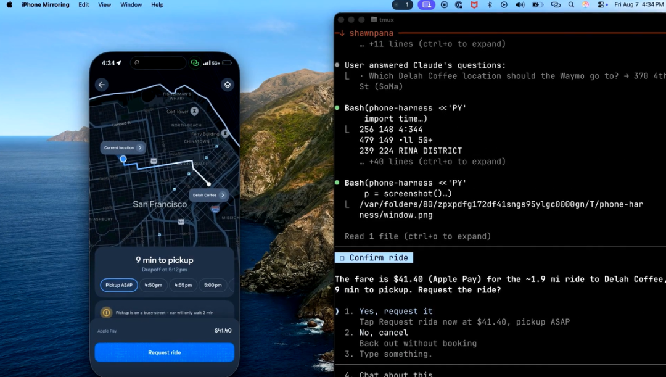Click the Siri icon in the menu bar
Viewport: 666px width, 377px height.
tap(586, 5)
